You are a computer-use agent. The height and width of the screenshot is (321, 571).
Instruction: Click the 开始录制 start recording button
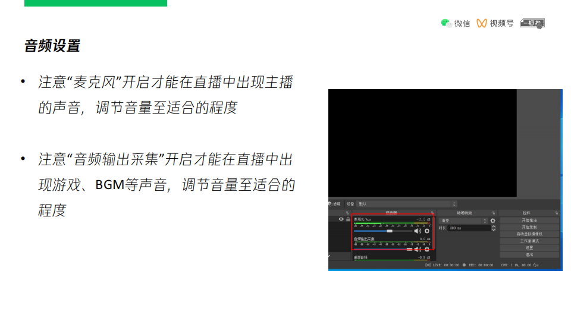pyautogui.click(x=529, y=227)
